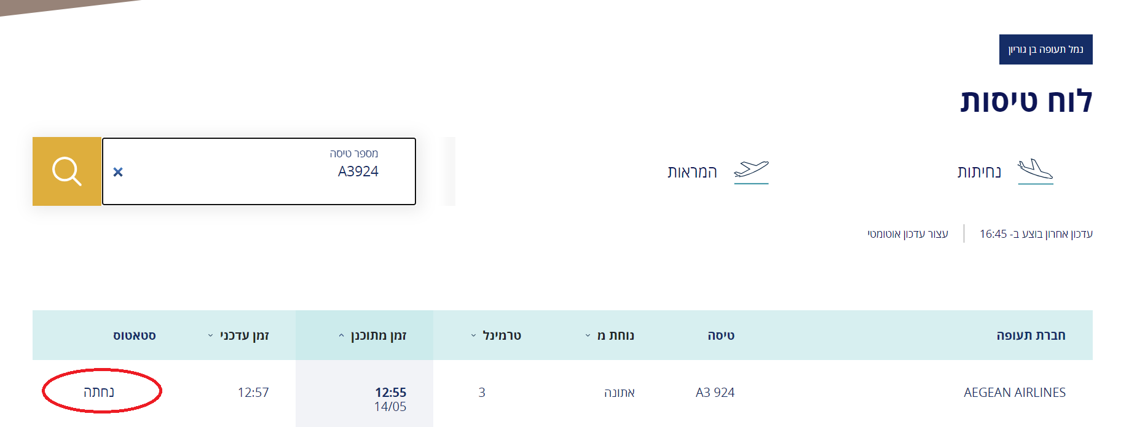Sort by the זמן עדכני column chevron
The height and width of the screenshot is (427, 1145).
pyautogui.click(x=210, y=335)
